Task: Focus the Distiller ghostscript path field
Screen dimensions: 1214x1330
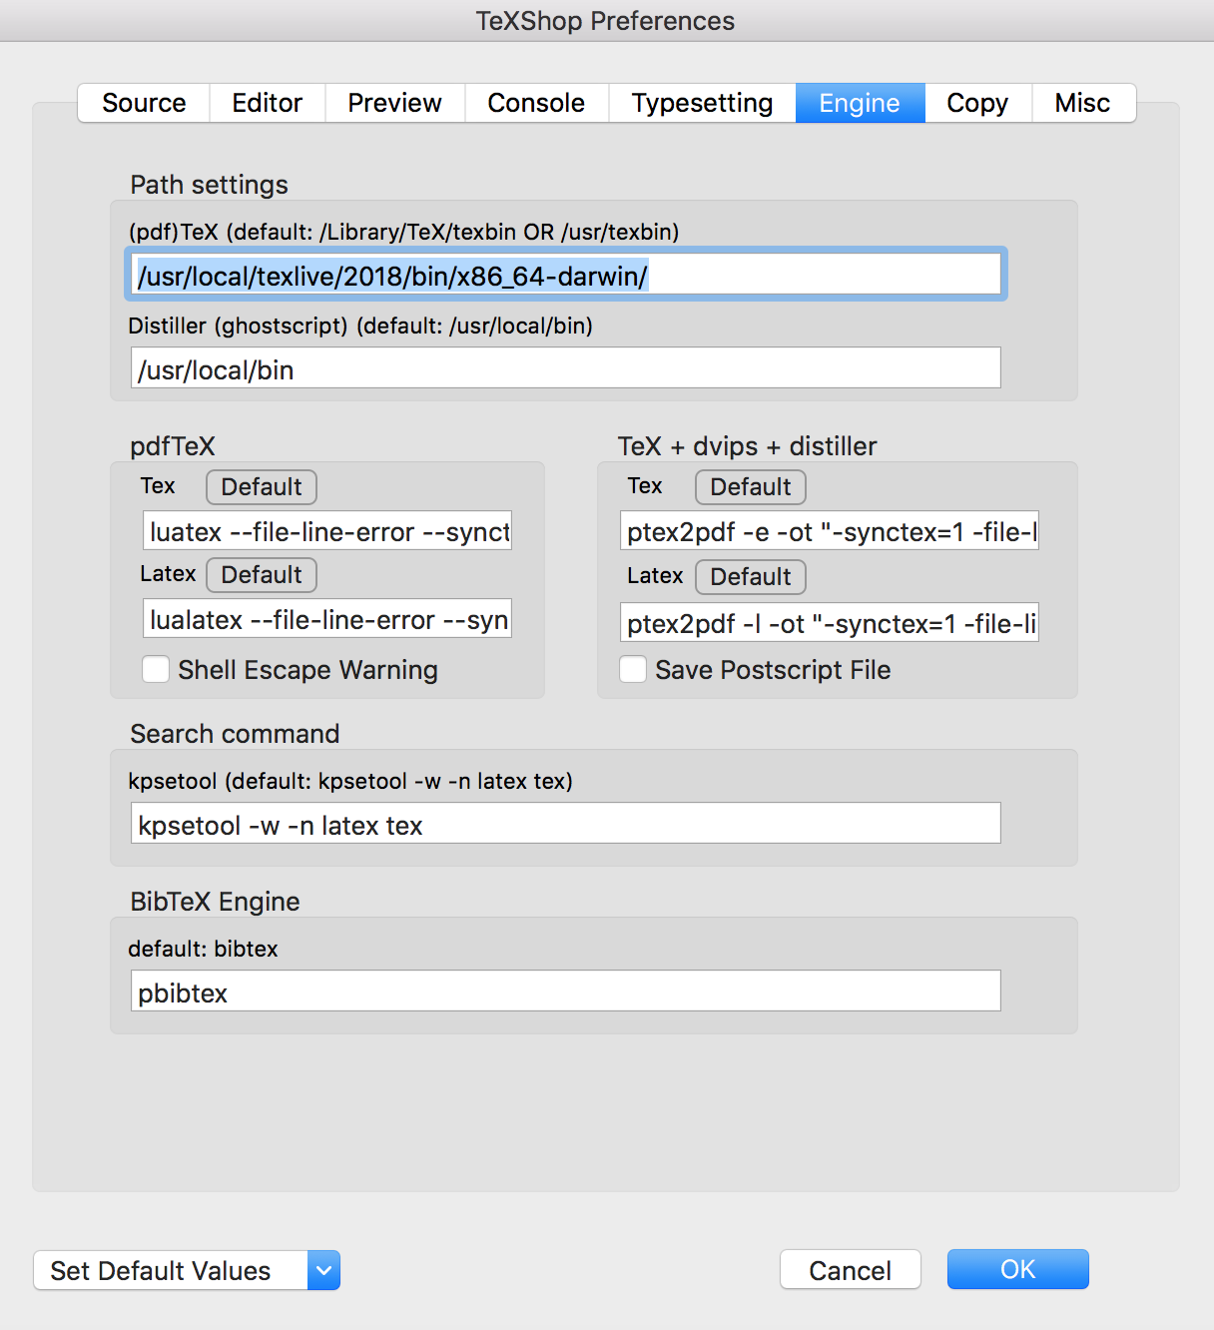Action: (x=565, y=368)
